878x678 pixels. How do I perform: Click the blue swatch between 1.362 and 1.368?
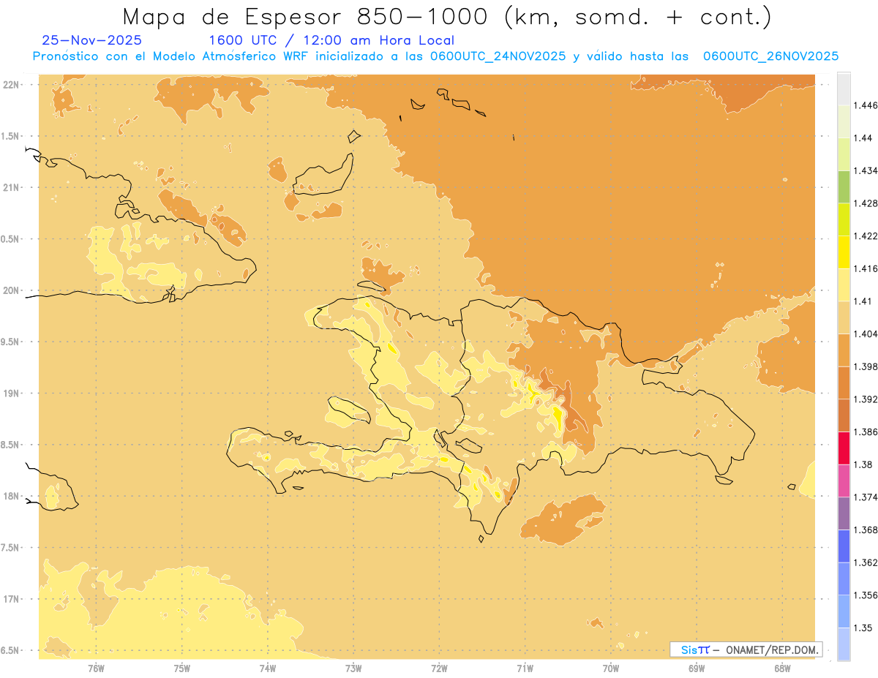844,546
